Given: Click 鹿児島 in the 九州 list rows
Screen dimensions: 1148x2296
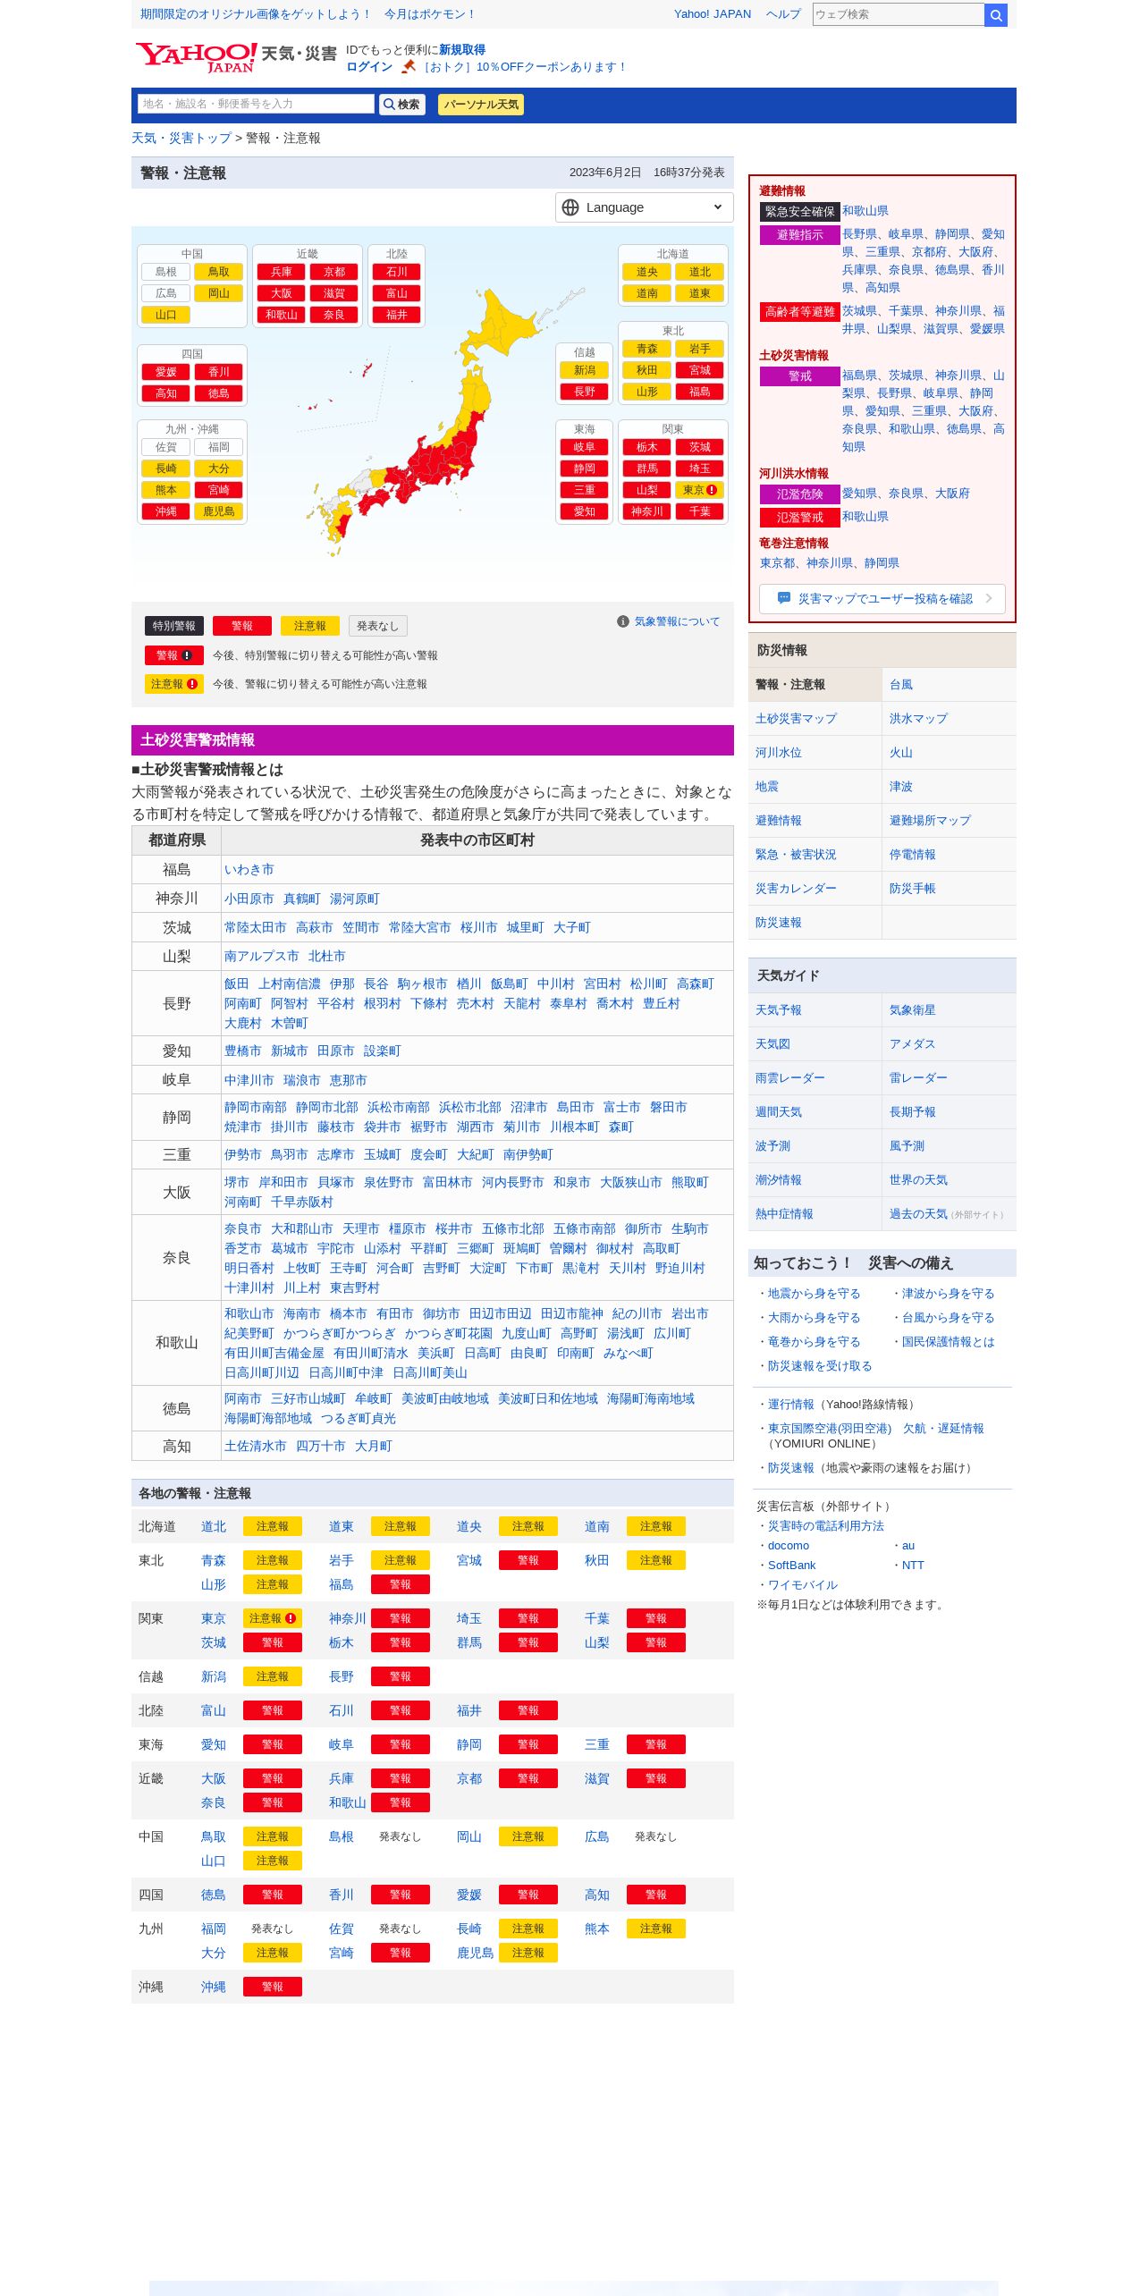Looking at the screenshot, I should click(476, 1954).
